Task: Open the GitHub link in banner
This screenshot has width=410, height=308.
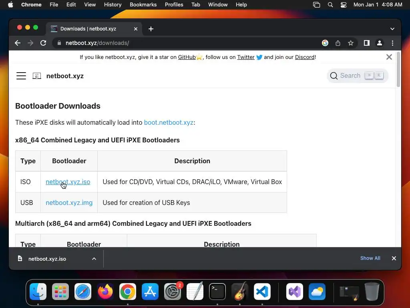Action: (187, 57)
